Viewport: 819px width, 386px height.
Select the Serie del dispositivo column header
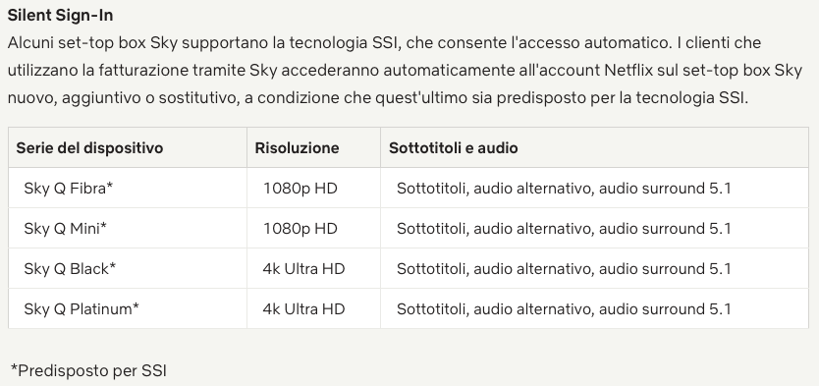(128, 147)
